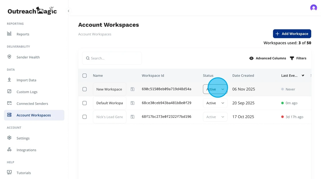This screenshot has height=179, width=321.
Task: Click the save icon beside Default Workspace name
Action: point(132,103)
